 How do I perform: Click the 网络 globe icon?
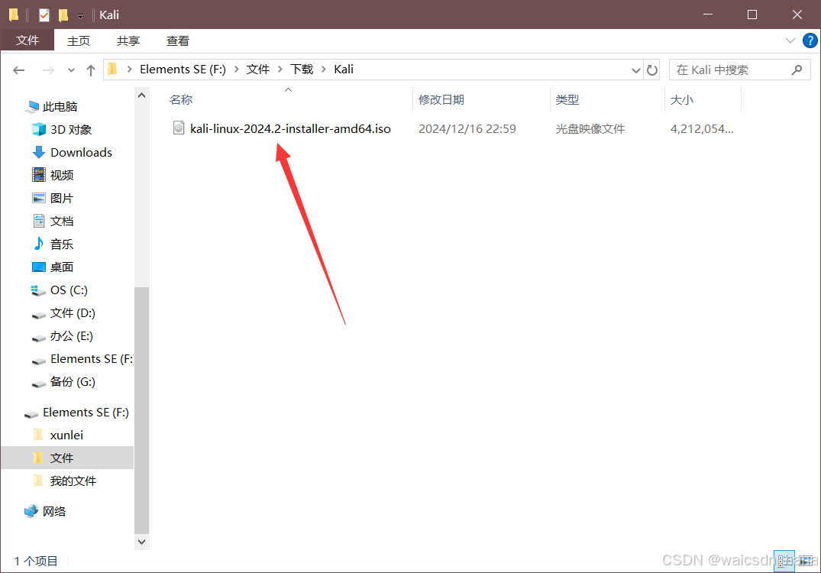pos(31,510)
